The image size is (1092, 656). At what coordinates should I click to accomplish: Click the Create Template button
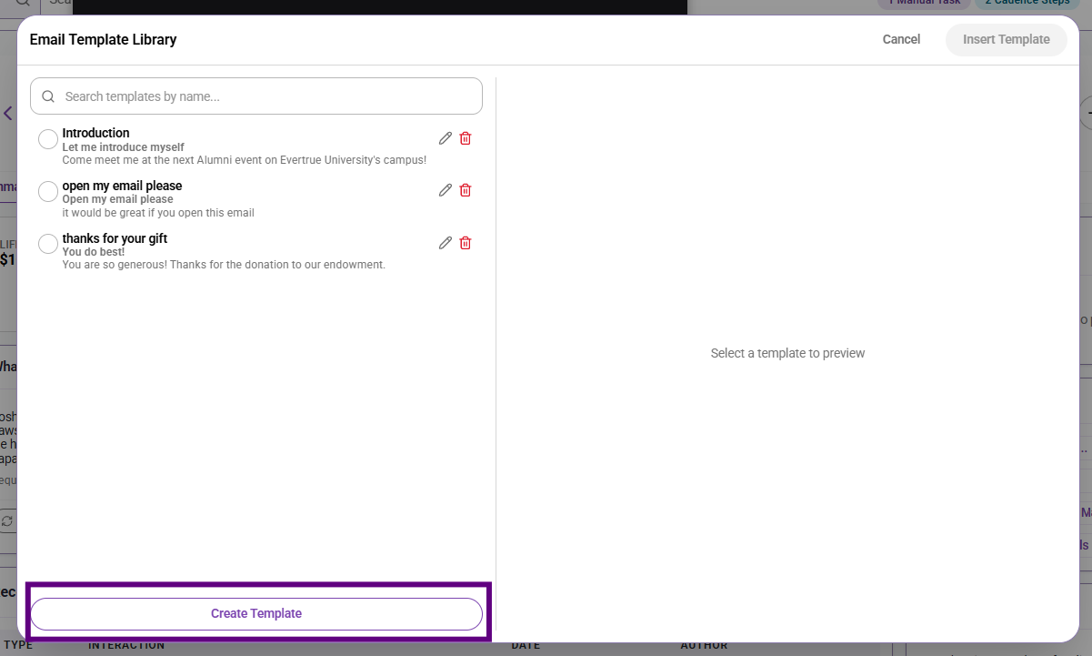coord(256,614)
